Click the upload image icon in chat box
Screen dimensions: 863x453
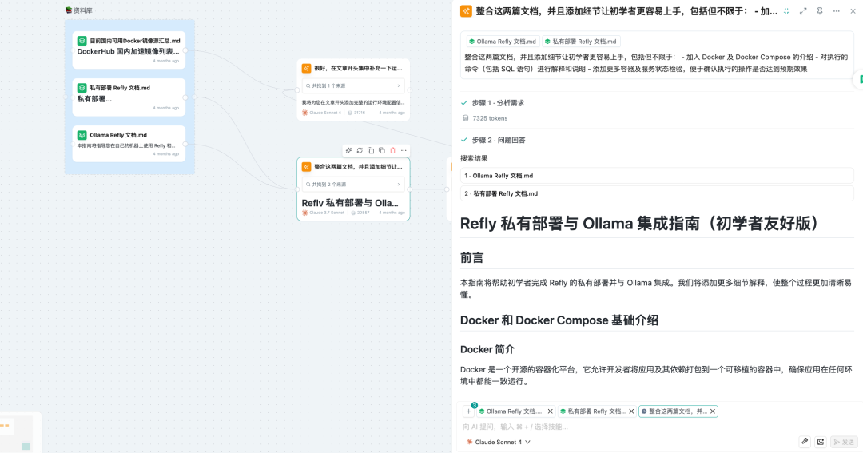pyautogui.click(x=821, y=442)
